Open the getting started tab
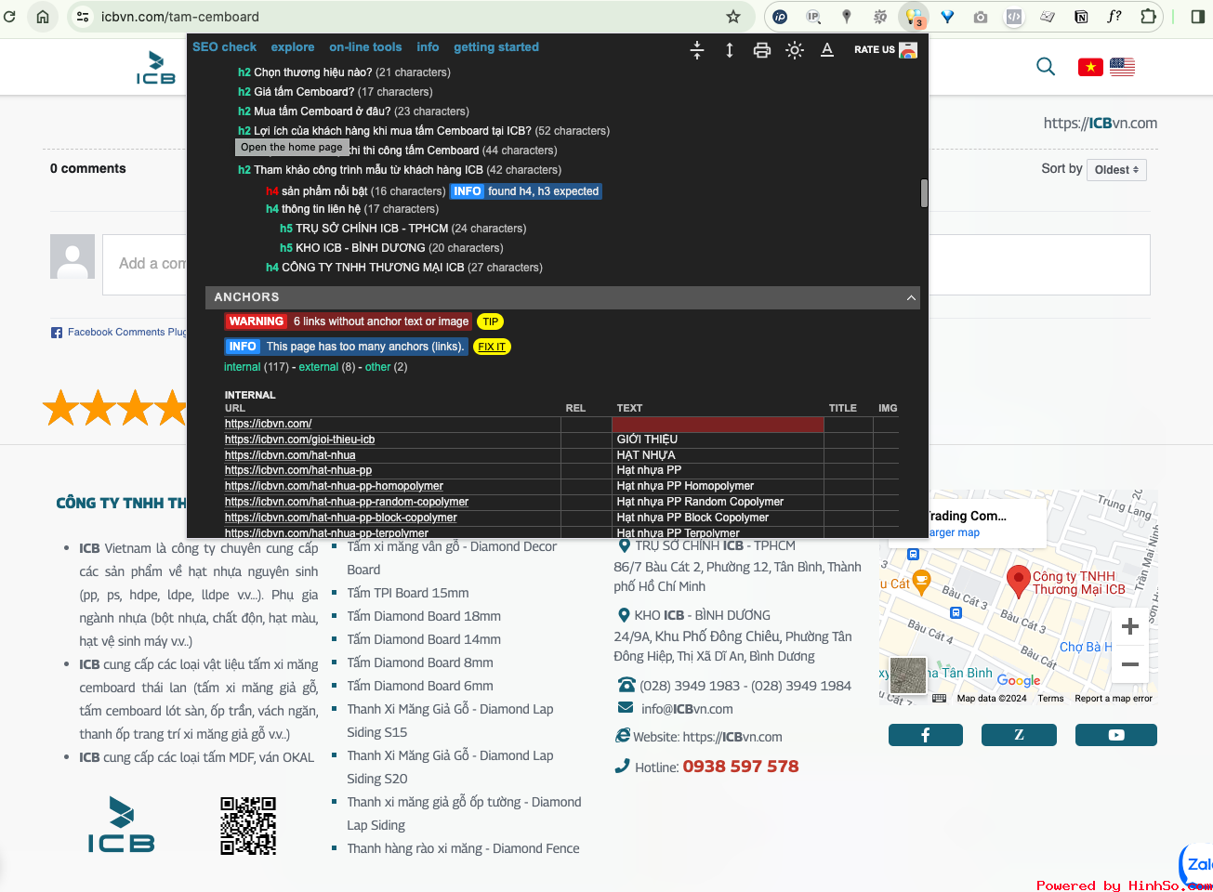 pos(496,46)
